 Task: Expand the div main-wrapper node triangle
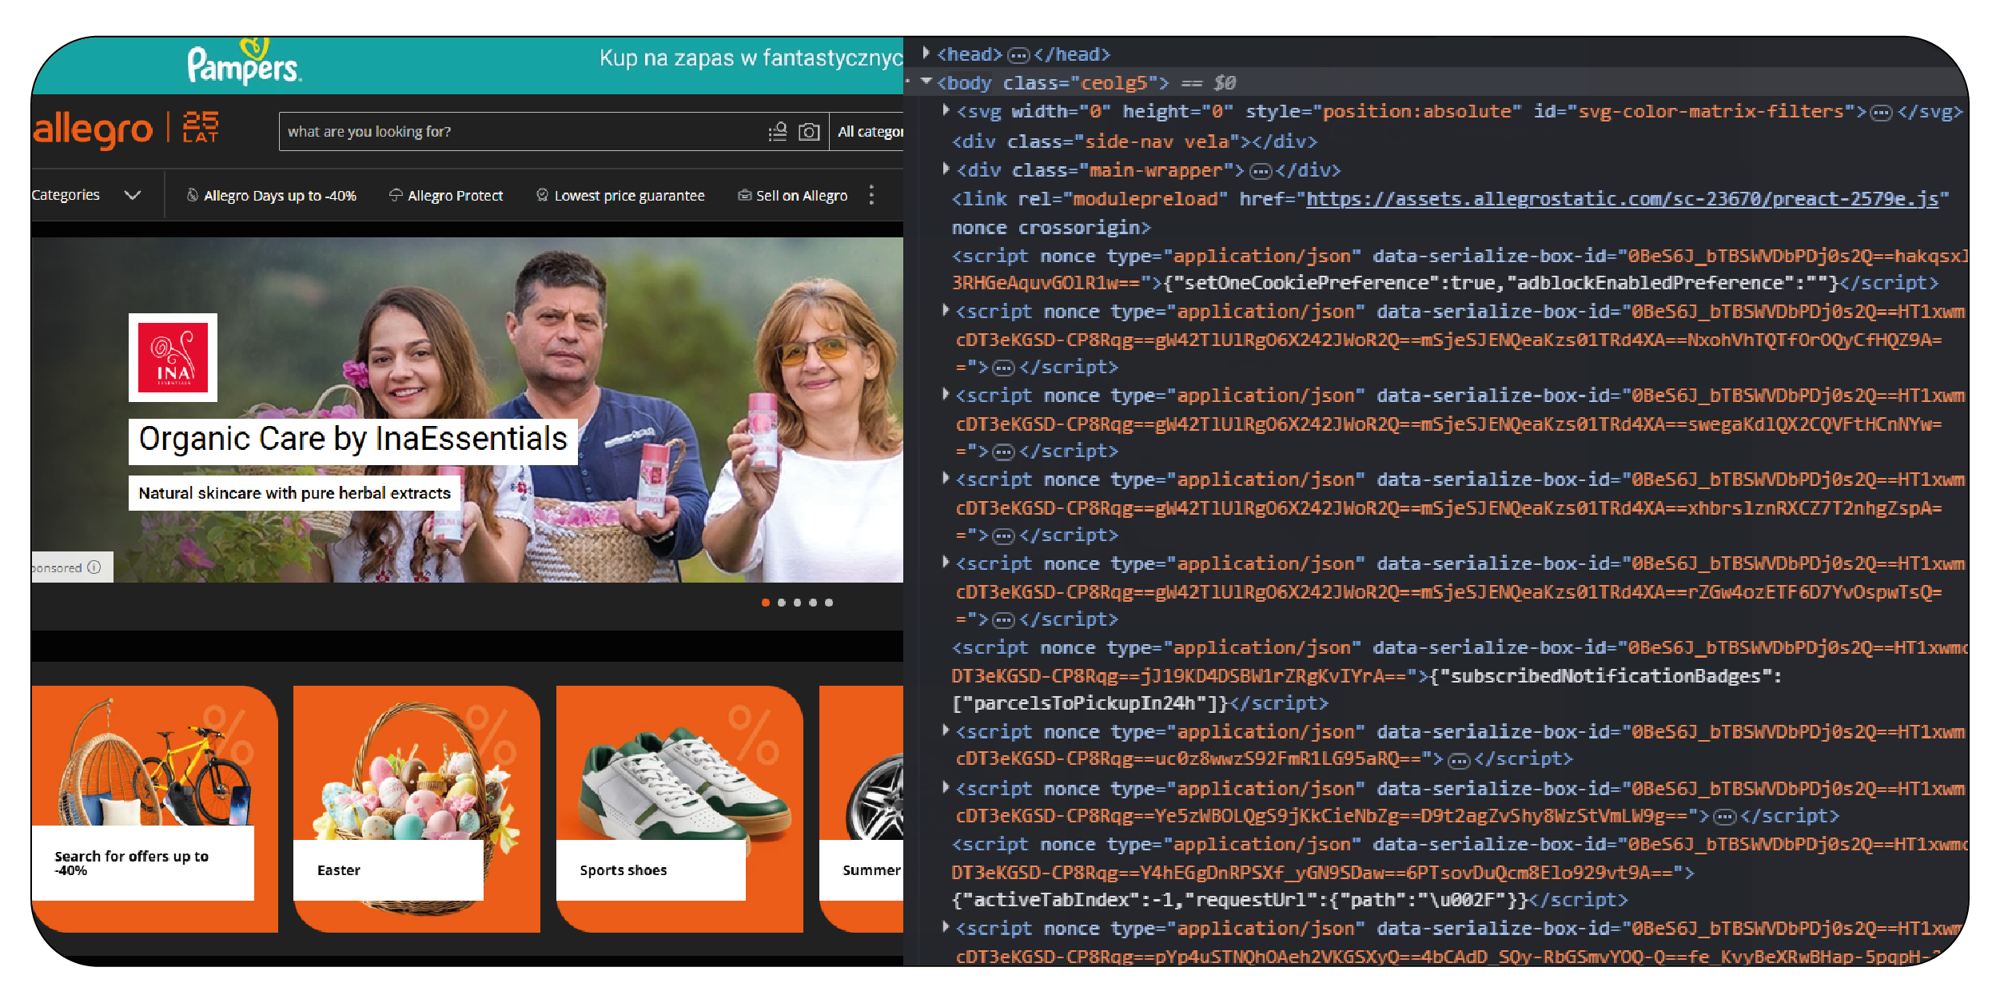pyautogui.click(x=946, y=169)
